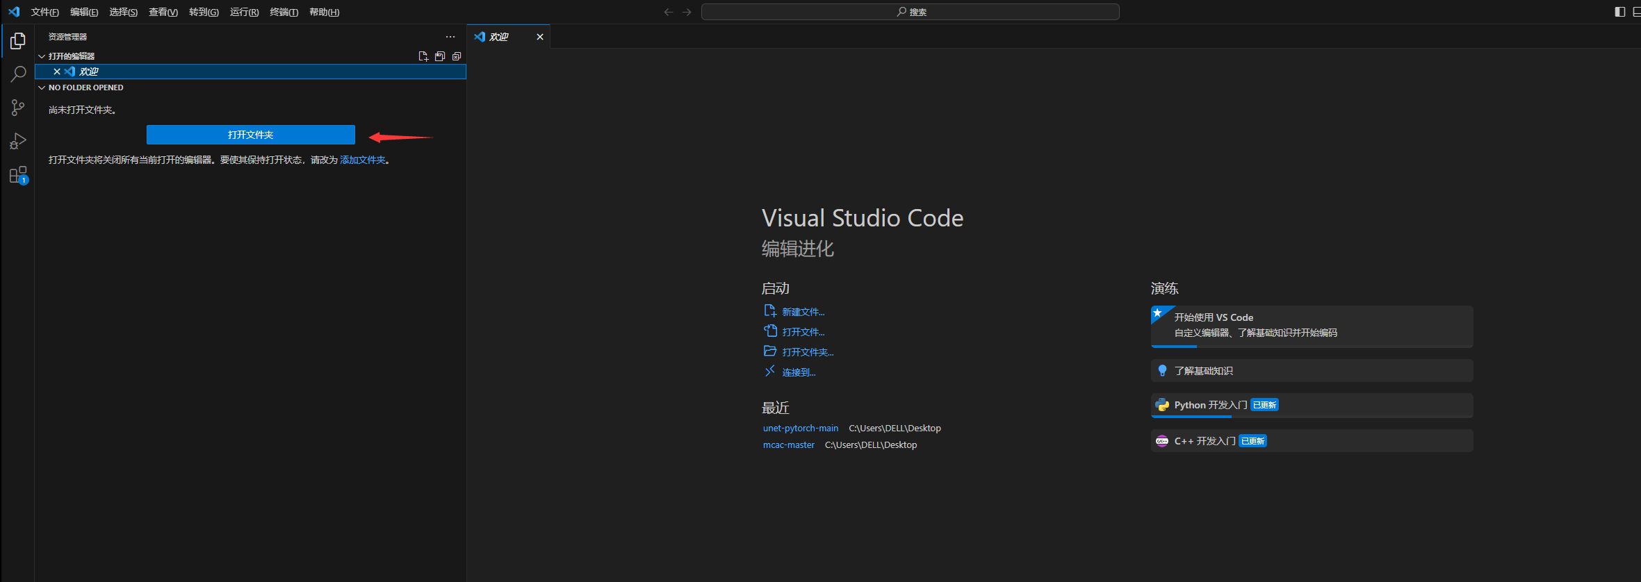Click the remote connect icon beside 连接到
The width and height of the screenshot is (1641, 582).
770,372
